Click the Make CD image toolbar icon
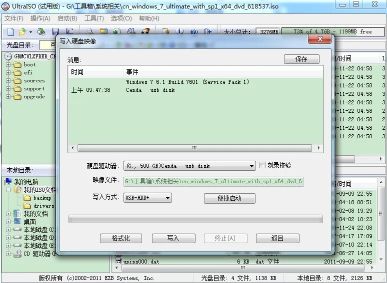The width and height of the screenshot is (387, 283). [x=89, y=31]
